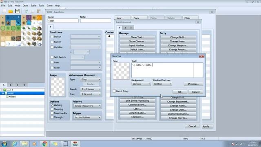Viewport: 261px width, 147px height.
Task: Uncheck the Walking option
Action: tap(52, 105)
